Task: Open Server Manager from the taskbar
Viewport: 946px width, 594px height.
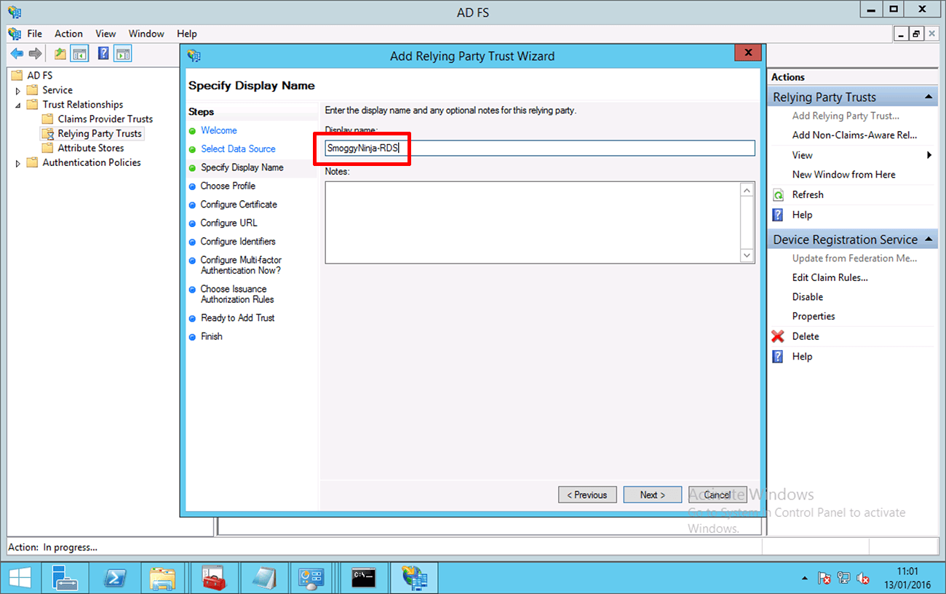Action: point(65,578)
